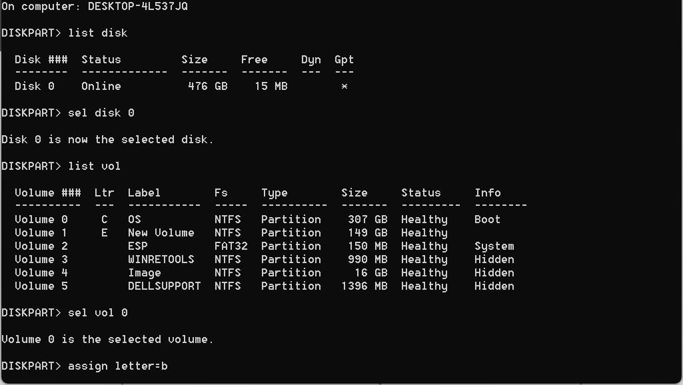Click the 476 GB disk size value

pos(208,86)
